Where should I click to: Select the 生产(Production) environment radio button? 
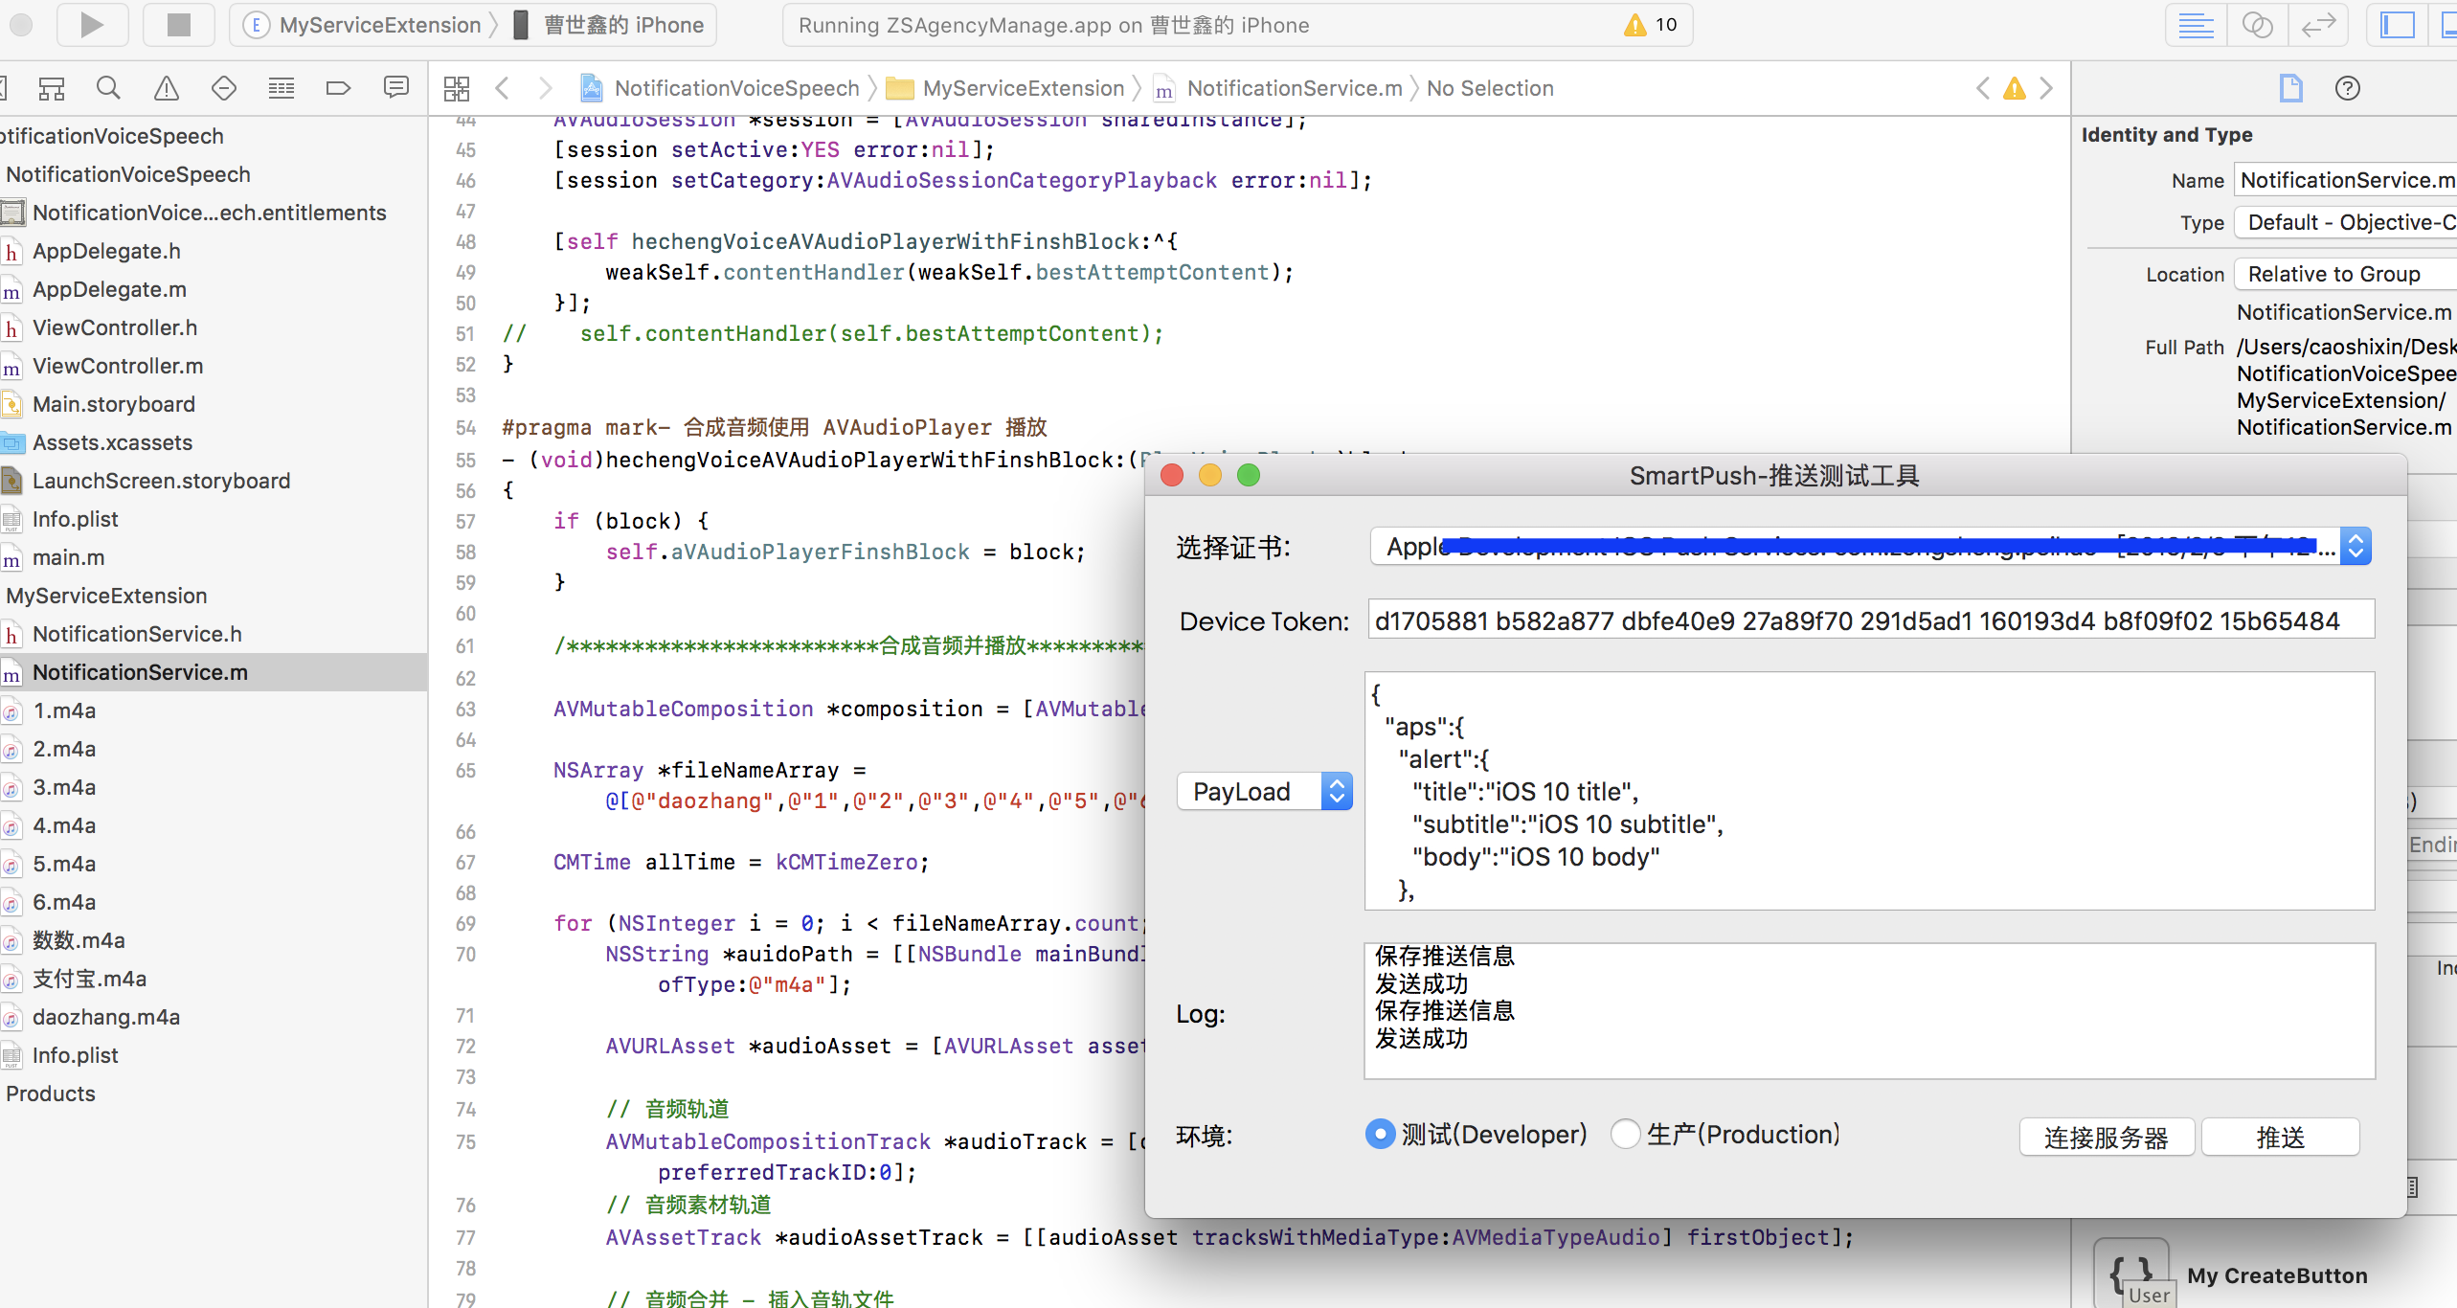(1626, 1134)
